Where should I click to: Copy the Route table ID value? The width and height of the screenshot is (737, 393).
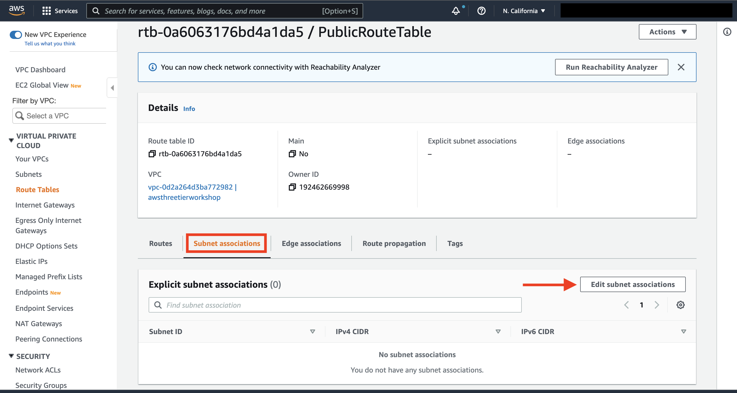[152, 154]
